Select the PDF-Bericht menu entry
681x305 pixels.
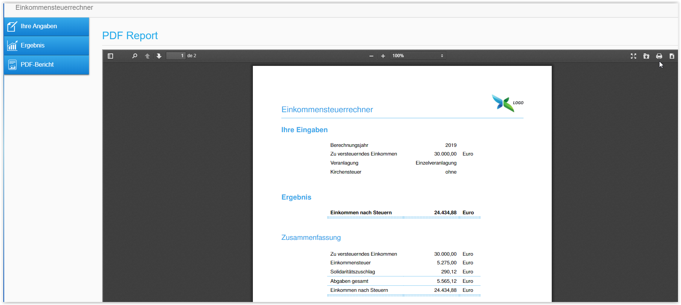pyautogui.click(x=37, y=65)
